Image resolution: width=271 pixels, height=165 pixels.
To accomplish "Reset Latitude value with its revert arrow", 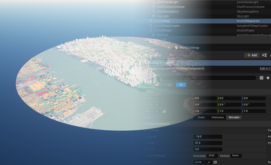I will (269, 143).
